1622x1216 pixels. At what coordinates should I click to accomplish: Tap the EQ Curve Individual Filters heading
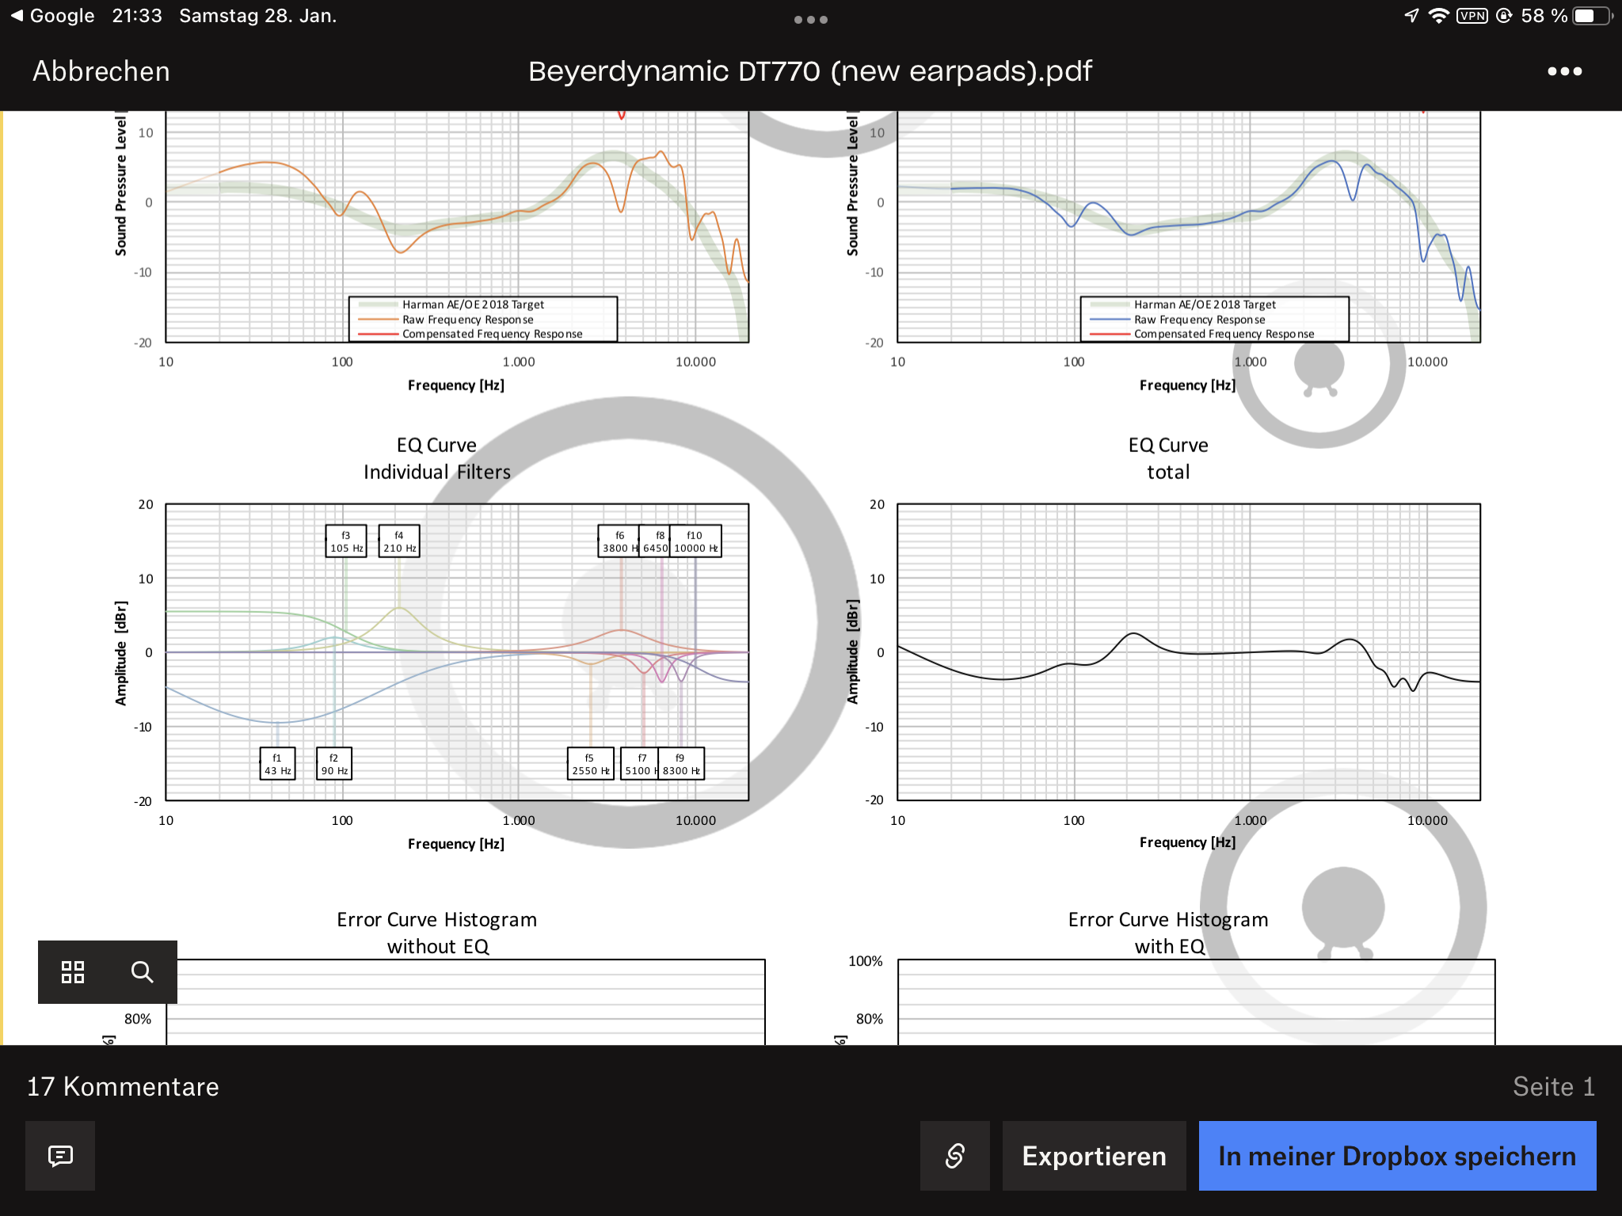click(x=437, y=458)
